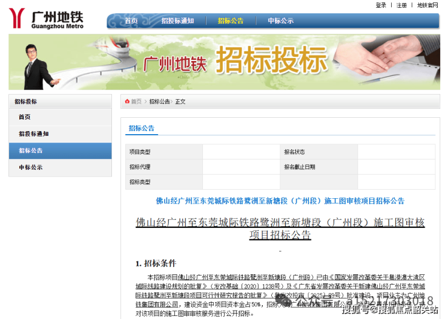Select 招标公告 in the left sidebar

coord(61,151)
